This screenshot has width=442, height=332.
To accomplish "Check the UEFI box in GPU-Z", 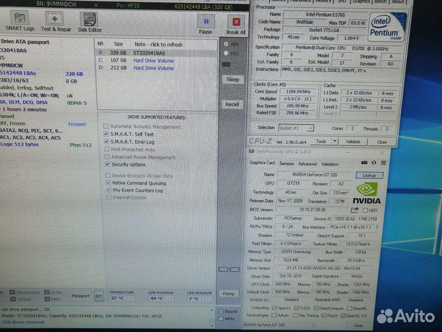I will [365, 210].
